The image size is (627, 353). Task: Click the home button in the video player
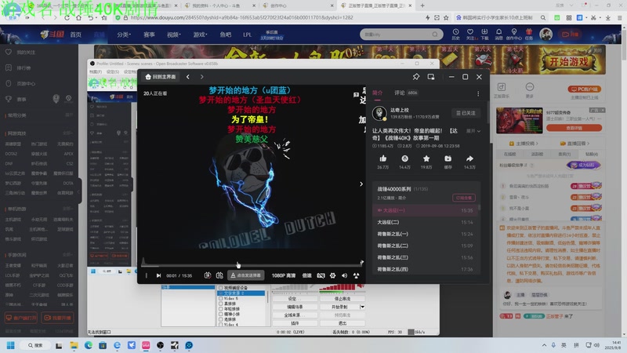(161, 77)
